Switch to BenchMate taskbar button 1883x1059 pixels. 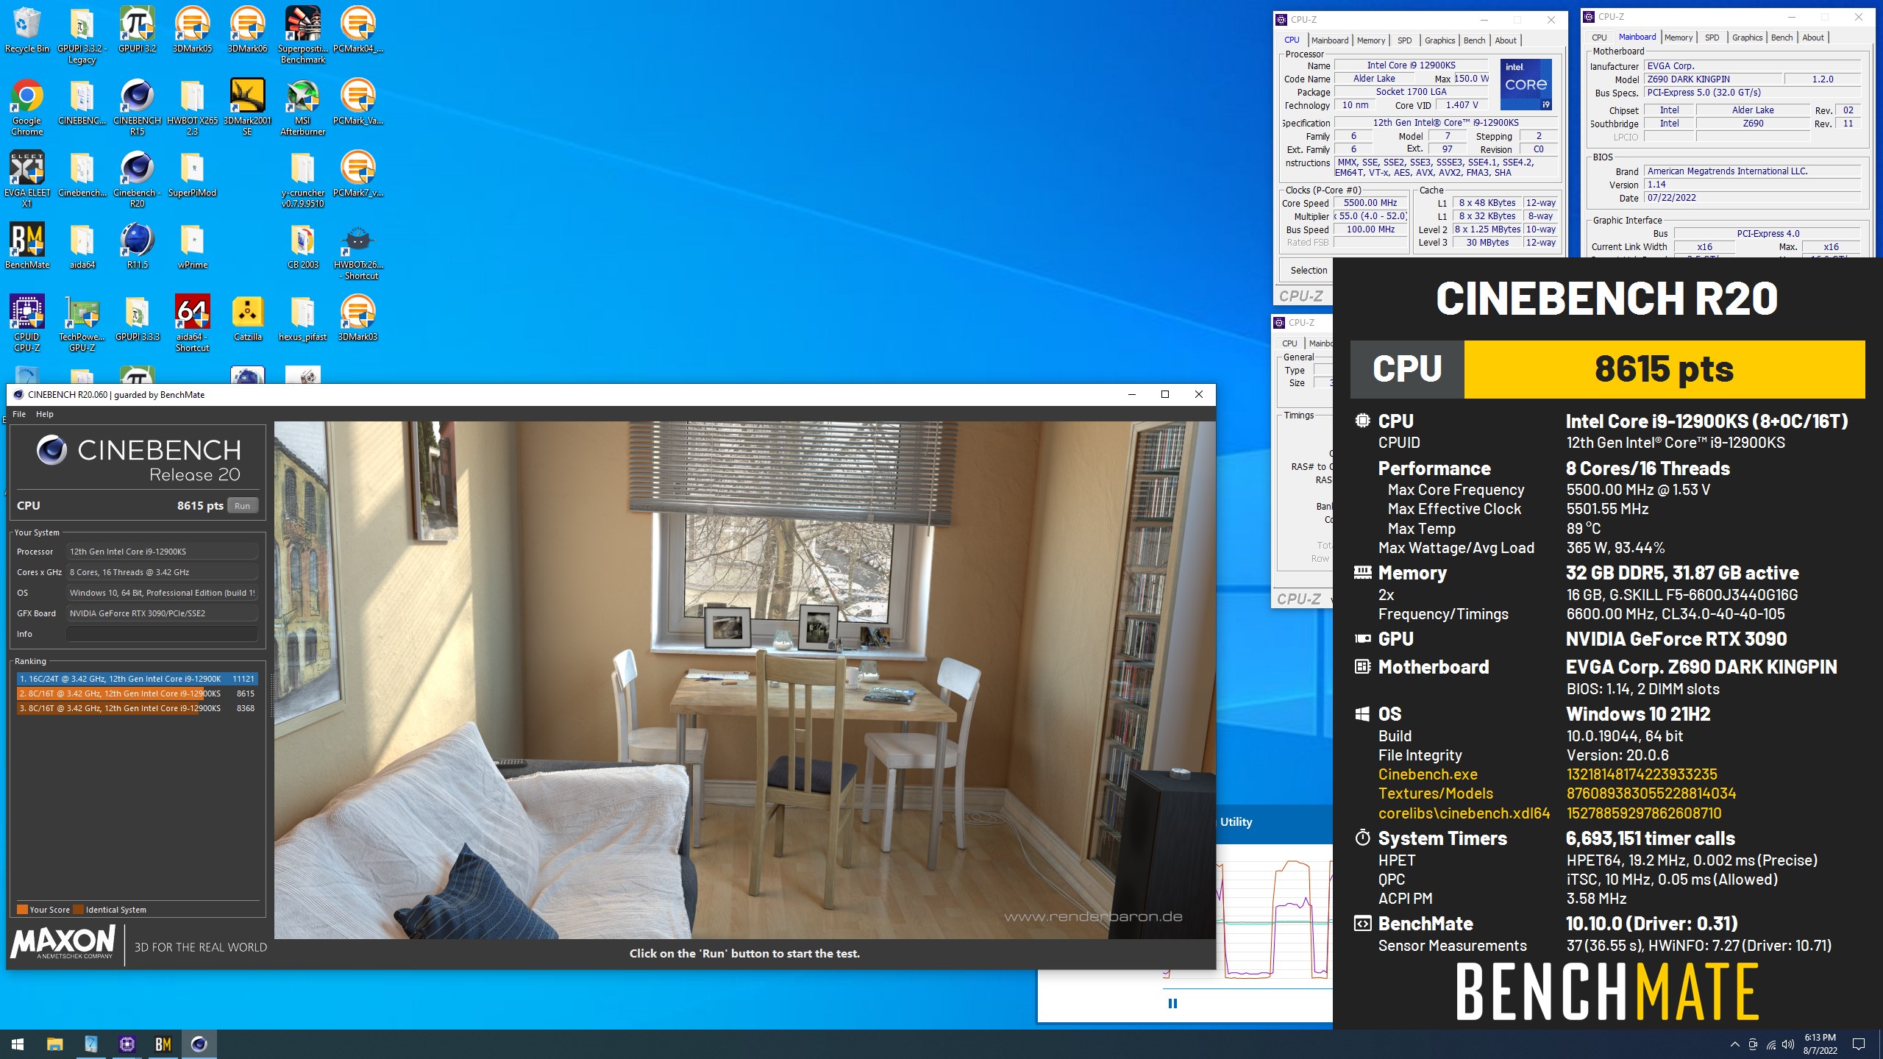pyautogui.click(x=163, y=1044)
